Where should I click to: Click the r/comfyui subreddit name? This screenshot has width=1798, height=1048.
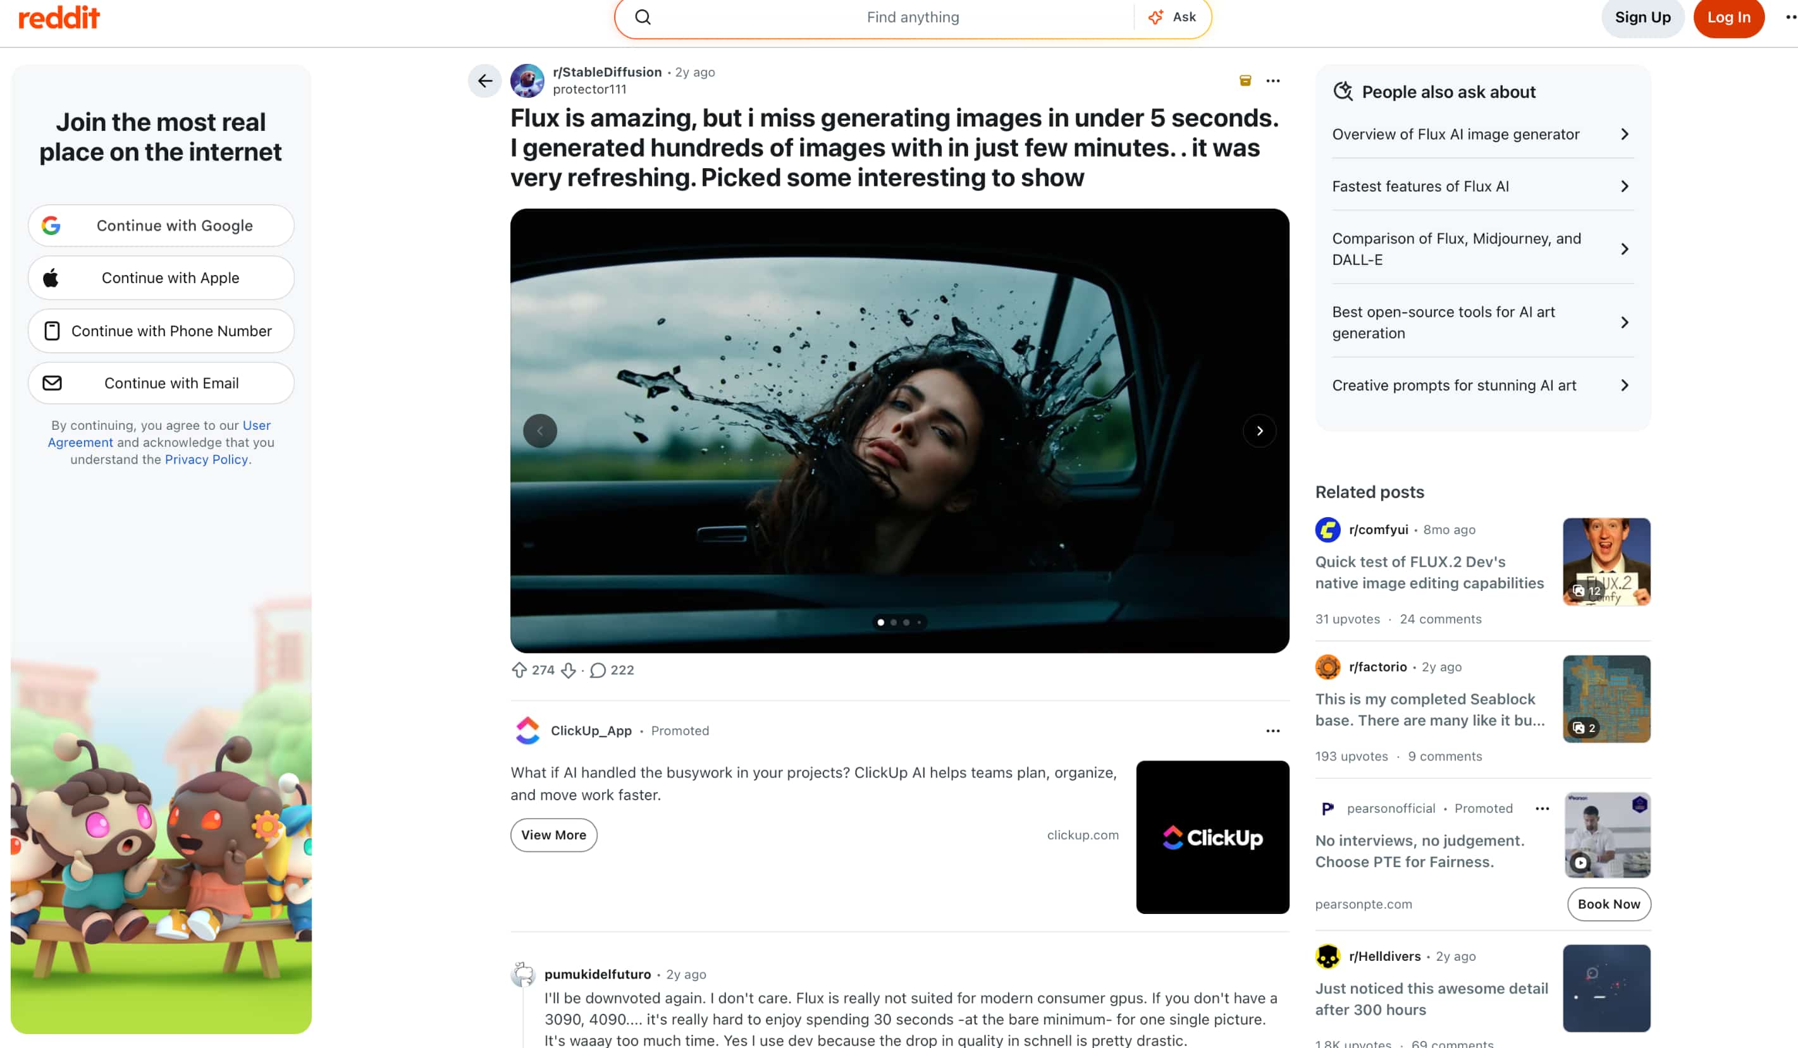coord(1378,530)
